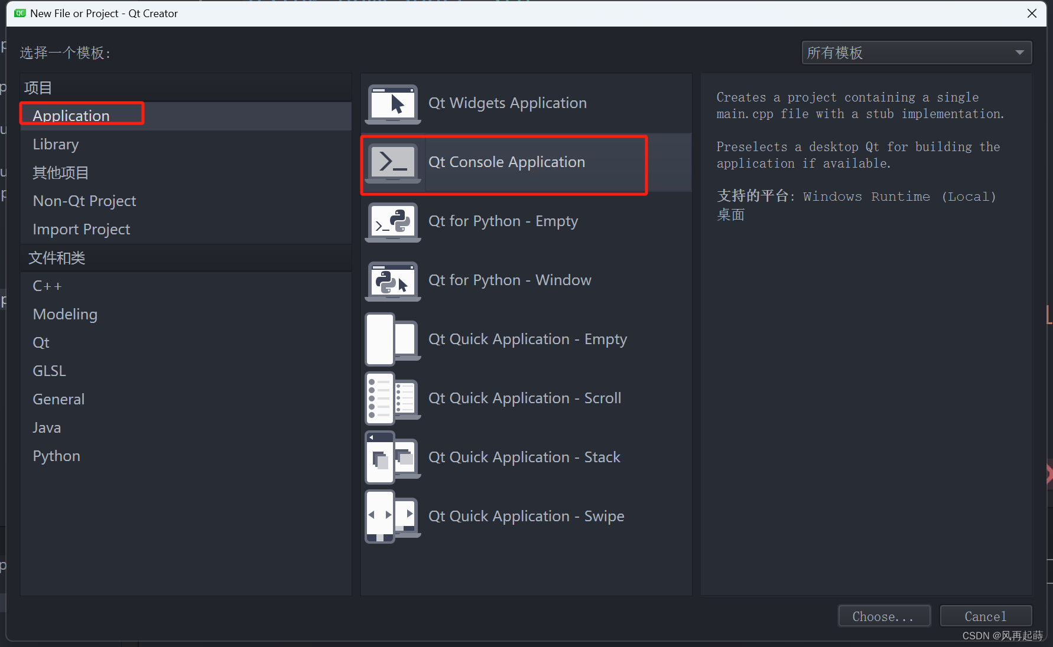The height and width of the screenshot is (647, 1053).
Task: Choose the Qt Quick Application - Swipe icon
Action: tap(393, 517)
